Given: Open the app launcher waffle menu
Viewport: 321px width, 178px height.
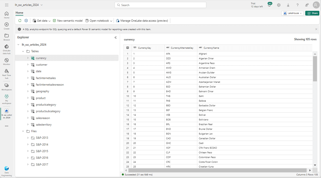Looking at the screenshot, I should [x=6, y=5].
